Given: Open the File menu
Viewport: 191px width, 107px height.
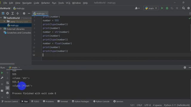Looking at the screenshot, I should coord(5,3).
